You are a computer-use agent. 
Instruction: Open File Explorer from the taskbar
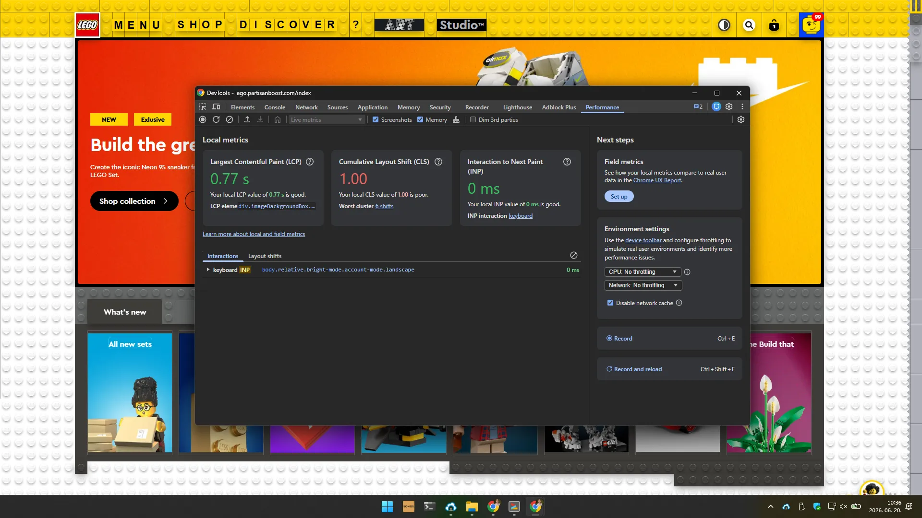(x=472, y=506)
